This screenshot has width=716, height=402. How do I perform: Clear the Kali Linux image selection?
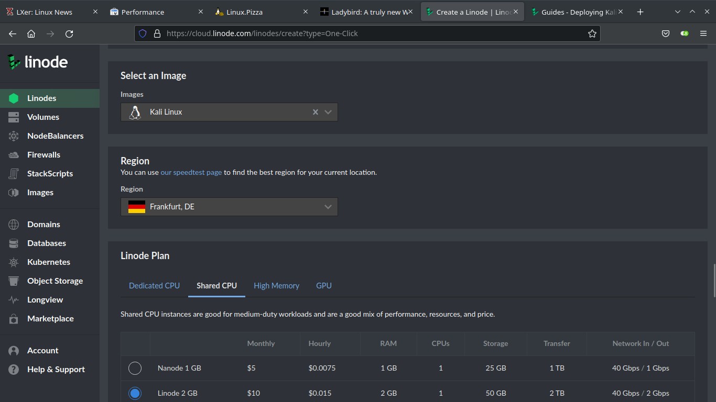pos(316,112)
